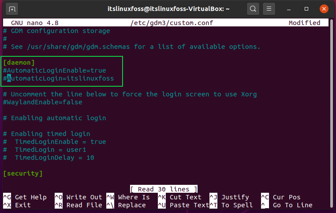This screenshot has width=336, height=213.
Task: Click the Modified status indicator
Action: click(x=304, y=23)
